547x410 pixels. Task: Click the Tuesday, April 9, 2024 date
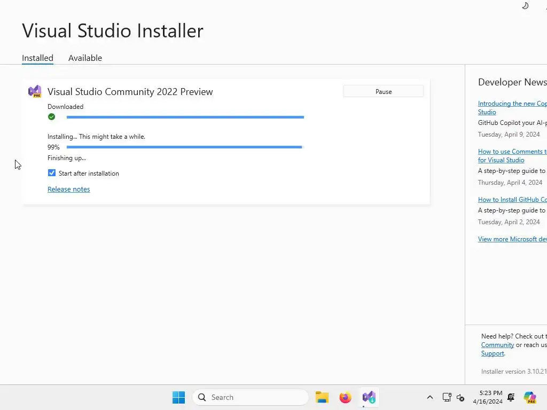pyautogui.click(x=509, y=134)
